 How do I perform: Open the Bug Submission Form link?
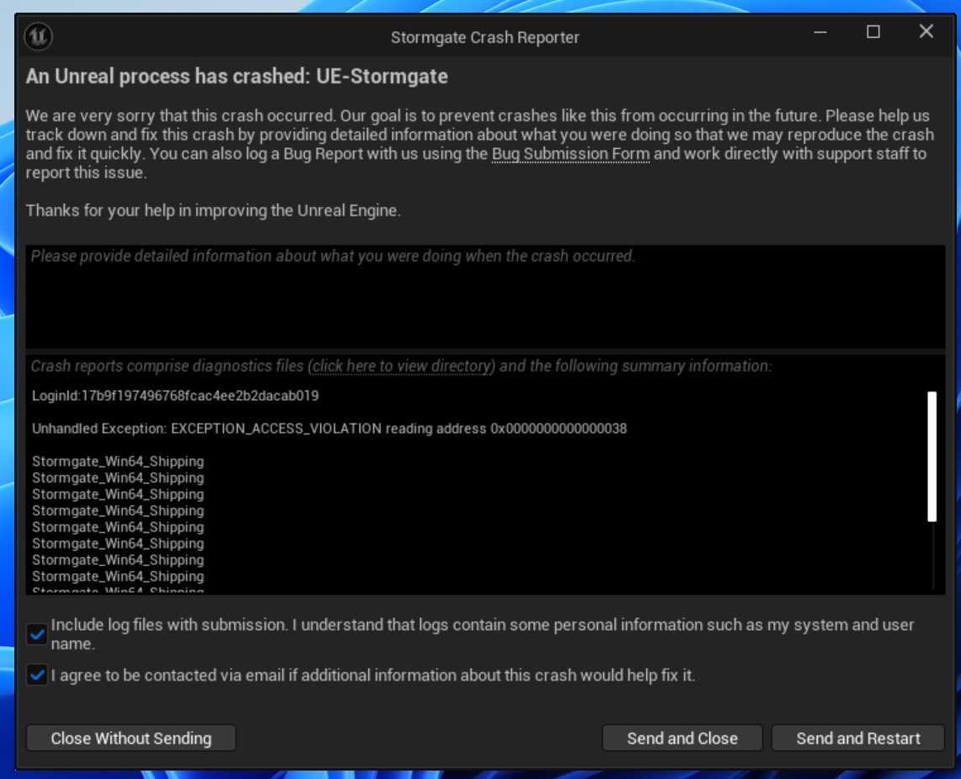(x=570, y=154)
